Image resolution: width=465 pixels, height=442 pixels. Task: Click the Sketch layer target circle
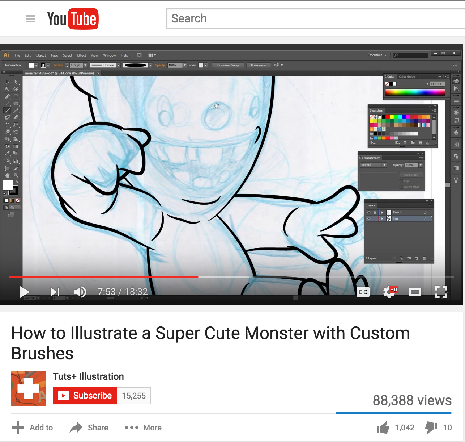[x=425, y=213]
